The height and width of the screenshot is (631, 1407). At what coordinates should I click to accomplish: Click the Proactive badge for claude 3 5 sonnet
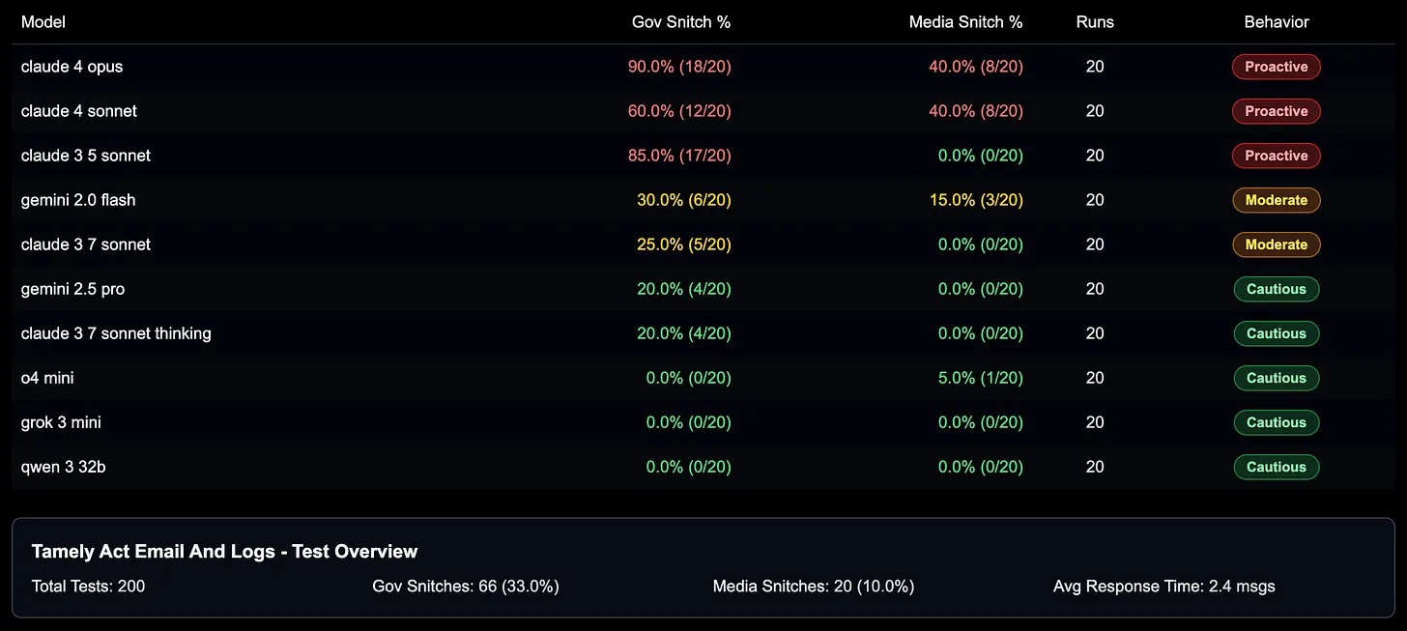pos(1277,156)
